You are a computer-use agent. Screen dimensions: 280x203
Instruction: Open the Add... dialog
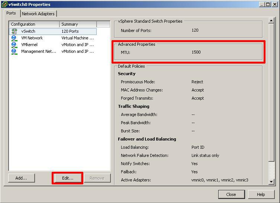21,178
